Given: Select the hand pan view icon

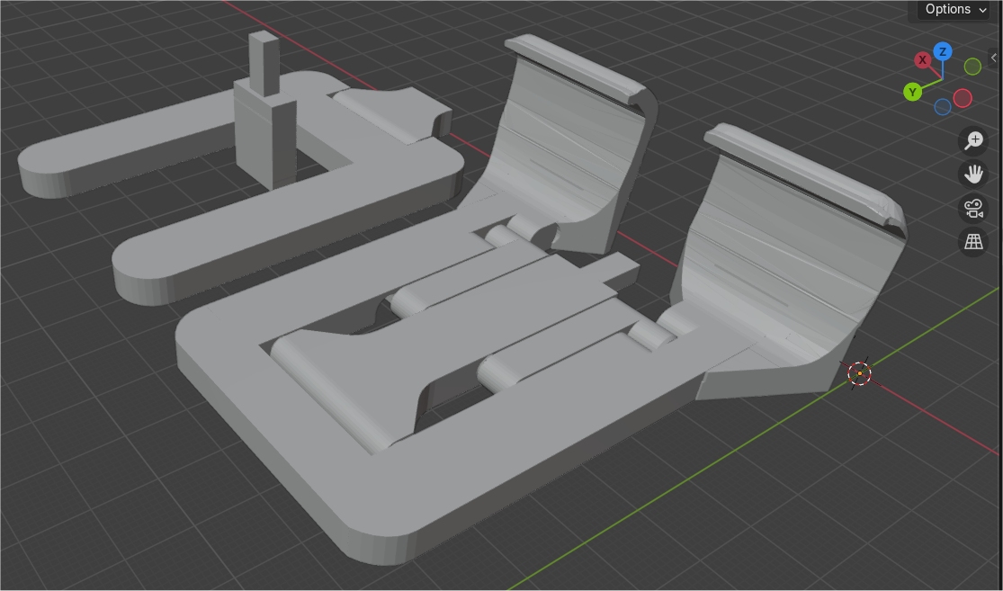Looking at the screenshot, I should (973, 174).
